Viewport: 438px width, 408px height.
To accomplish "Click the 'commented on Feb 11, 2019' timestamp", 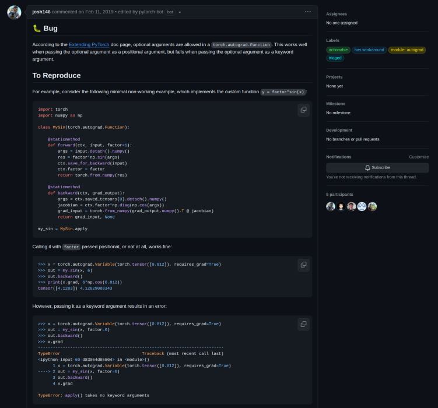I will point(83,12).
